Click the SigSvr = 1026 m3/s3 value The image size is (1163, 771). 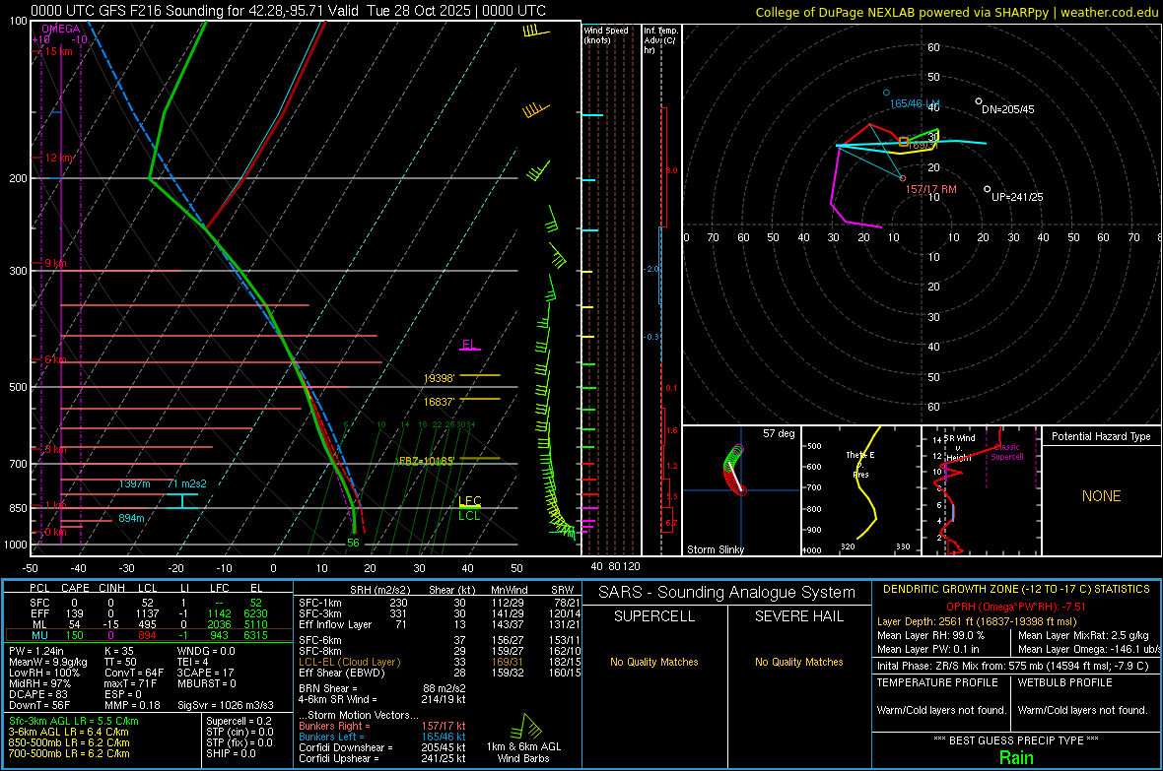tap(226, 705)
